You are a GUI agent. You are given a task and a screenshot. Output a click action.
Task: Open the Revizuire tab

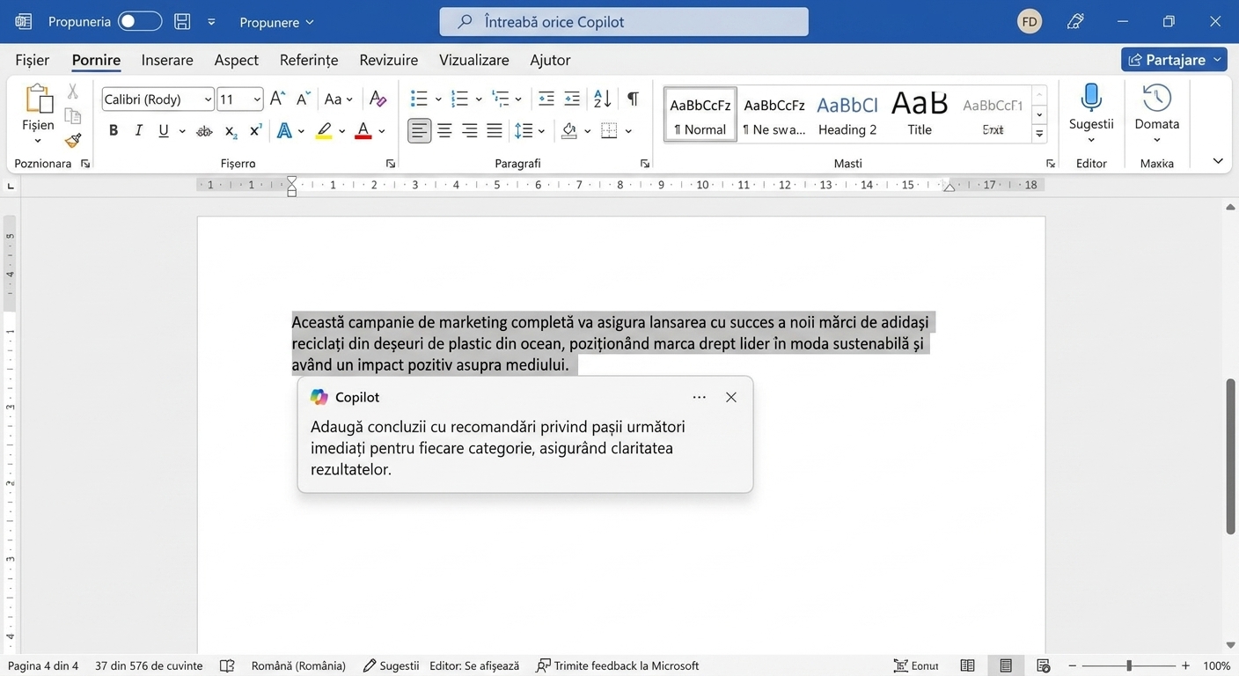click(x=388, y=60)
